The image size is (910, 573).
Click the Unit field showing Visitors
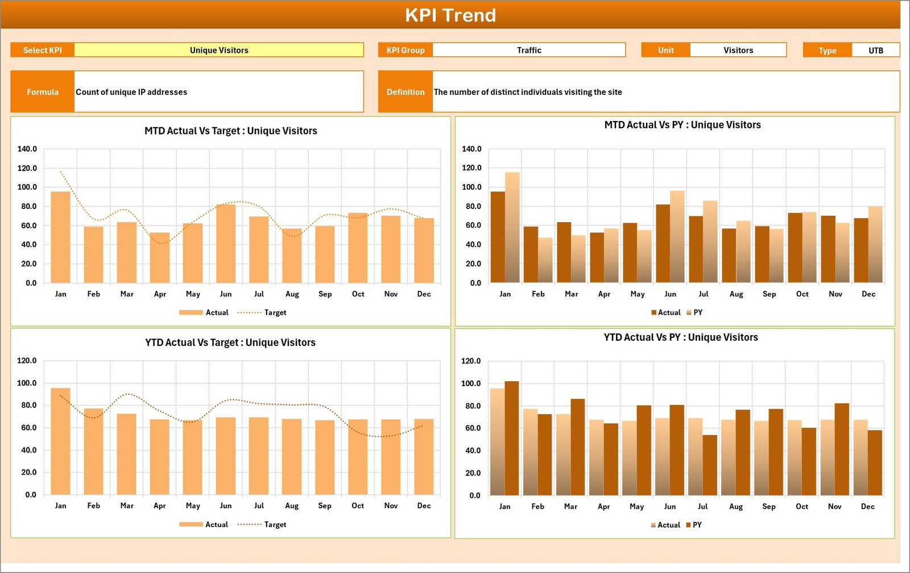point(738,50)
